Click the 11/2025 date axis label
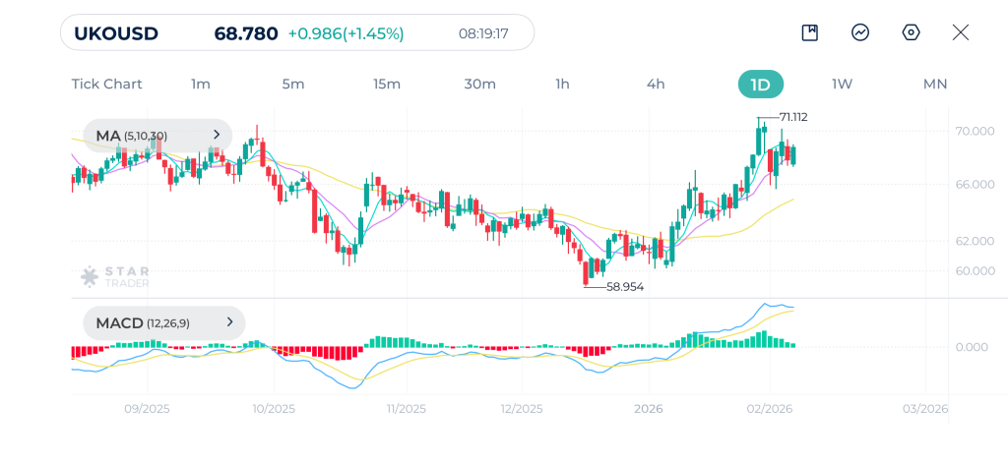 tap(406, 409)
